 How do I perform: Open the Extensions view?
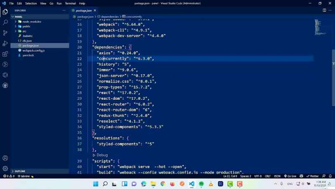(x=5, y=54)
